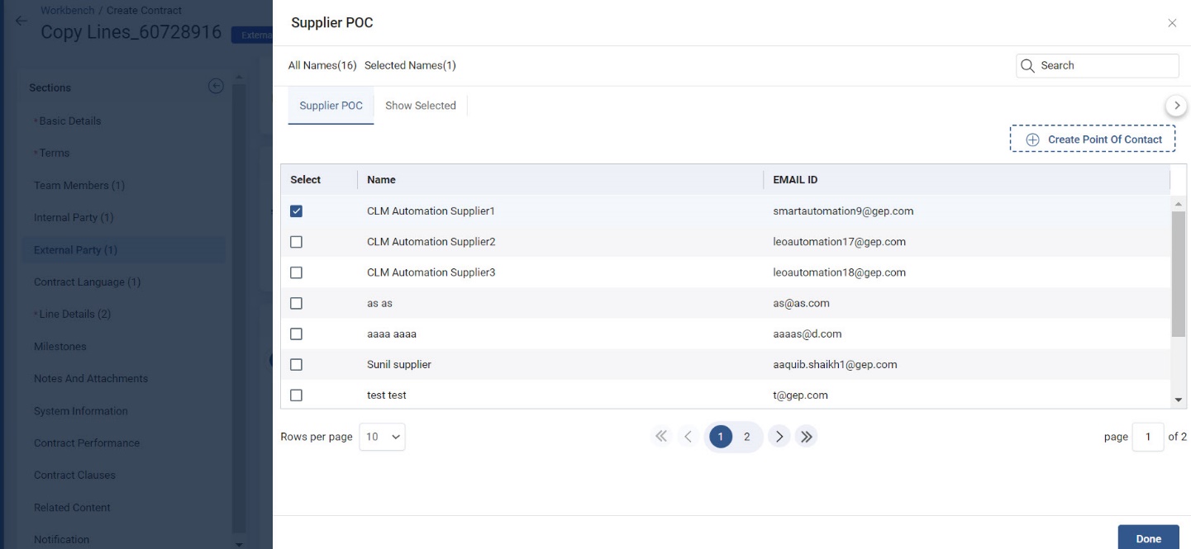Viewport: 1191px width, 549px height.
Task: Check the box for Sunil supplier
Action: (x=297, y=364)
